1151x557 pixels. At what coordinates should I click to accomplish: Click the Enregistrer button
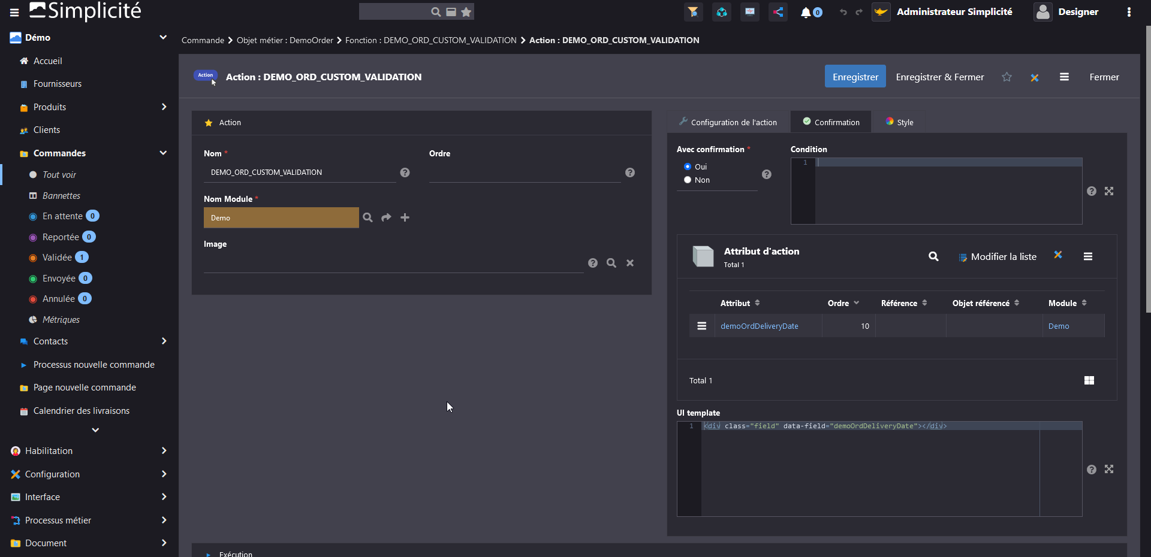(855, 77)
